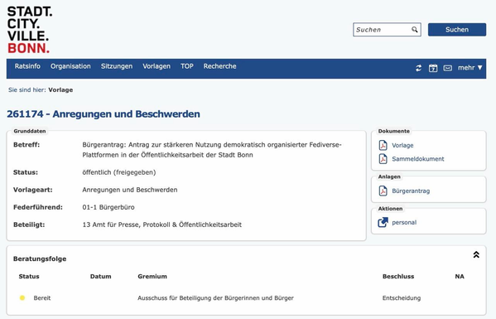Image resolution: width=496 pixels, height=319 pixels.
Task: Click the Bereit status text
Action: coord(42,297)
